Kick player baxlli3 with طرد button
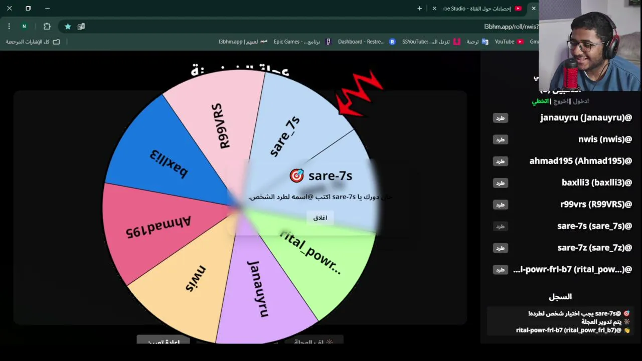The height and width of the screenshot is (361, 642). (x=500, y=183)
